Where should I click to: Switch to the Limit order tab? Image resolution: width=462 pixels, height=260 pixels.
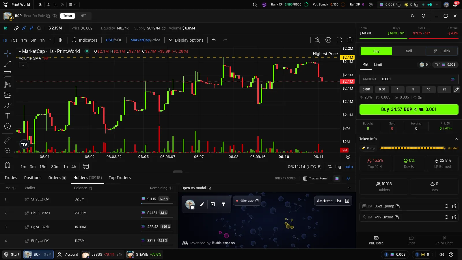[378, 65]
